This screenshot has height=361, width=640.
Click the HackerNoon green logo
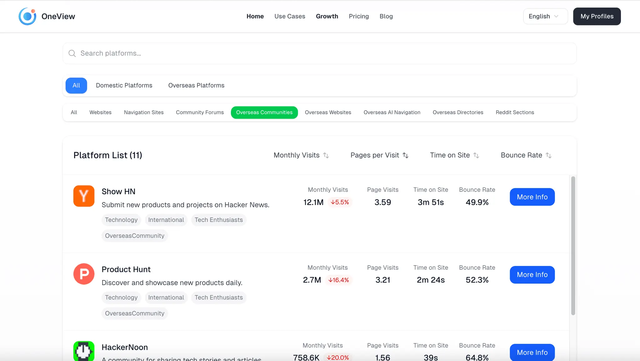tap(84, 351)
